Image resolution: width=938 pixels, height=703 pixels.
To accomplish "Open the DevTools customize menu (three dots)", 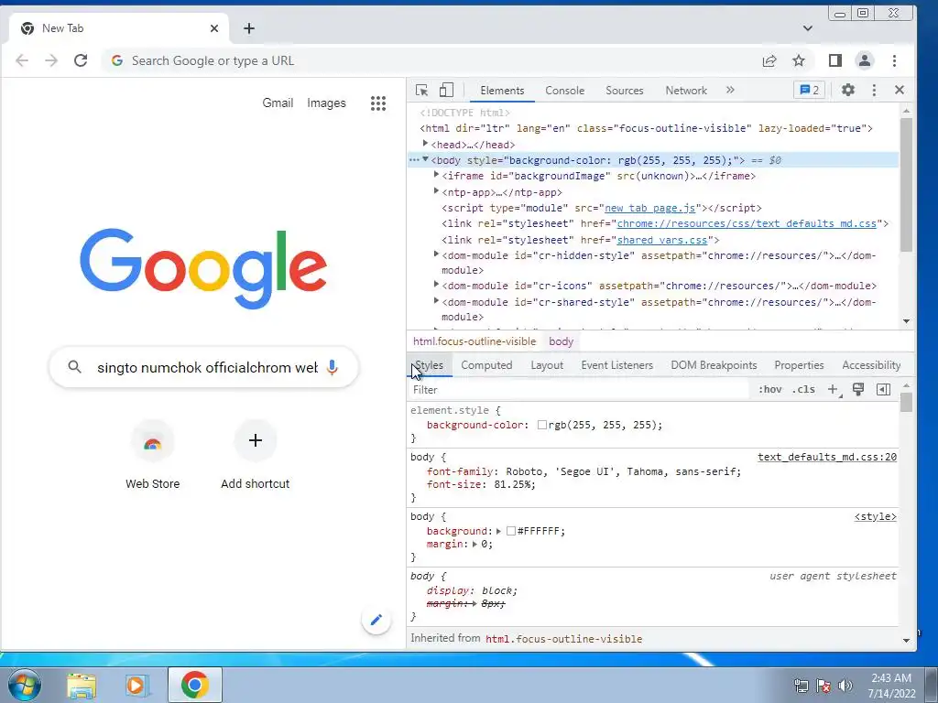I will pos(874,90).
